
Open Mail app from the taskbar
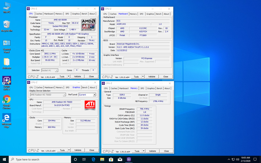pos(120,159)
